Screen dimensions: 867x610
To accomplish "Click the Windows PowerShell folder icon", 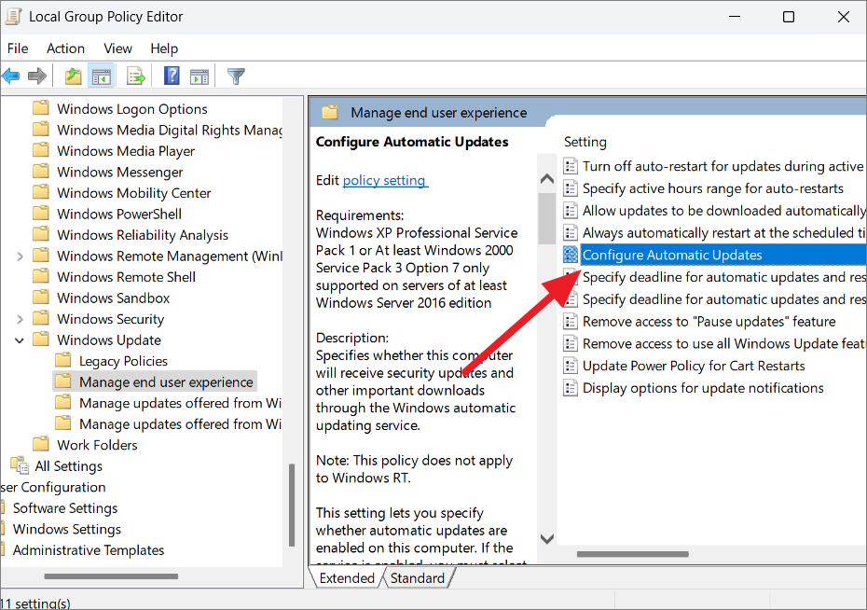I will click(x=40, y=214).
